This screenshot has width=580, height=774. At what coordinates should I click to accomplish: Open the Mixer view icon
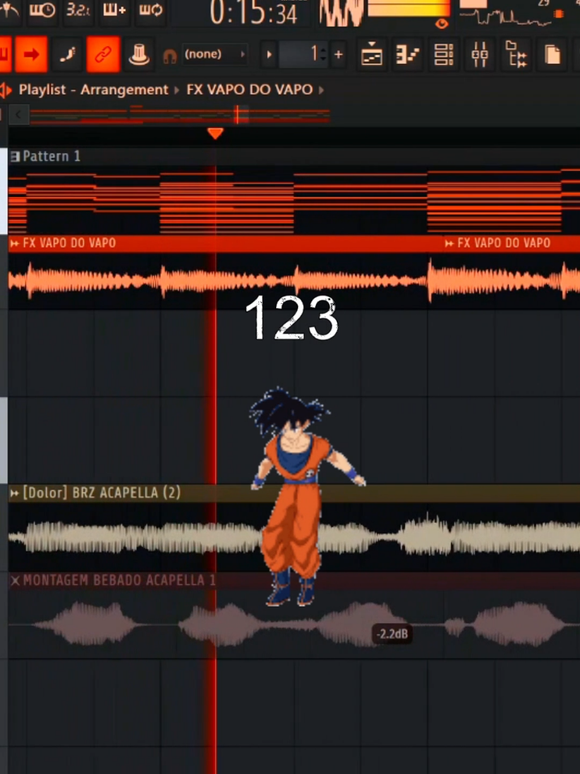(480, 55)
